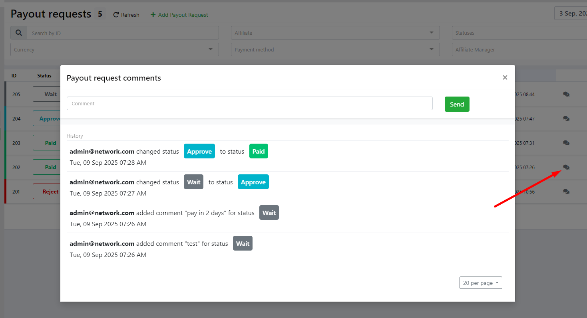Viewport: 587px width, 318px height.
Task: Expand the Affiliate filter dropdown
Action: pyautogui.click(x=431, y=33)
